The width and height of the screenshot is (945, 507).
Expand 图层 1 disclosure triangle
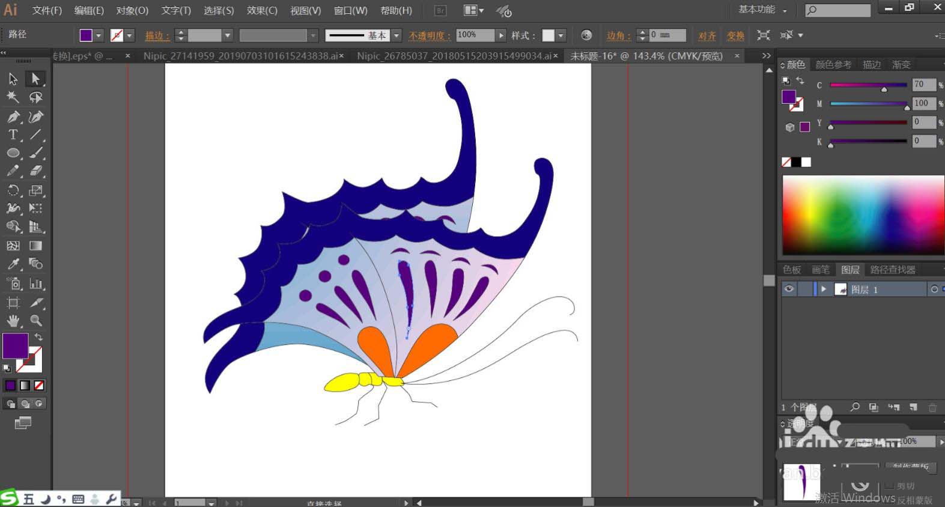point(824,289)
